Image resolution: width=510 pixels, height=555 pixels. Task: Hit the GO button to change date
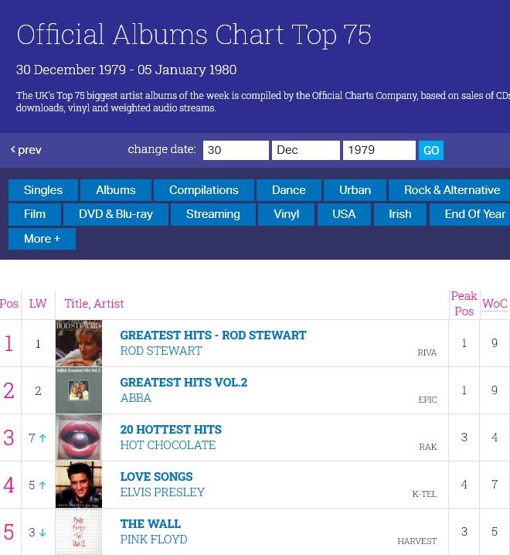pos(430,151)
